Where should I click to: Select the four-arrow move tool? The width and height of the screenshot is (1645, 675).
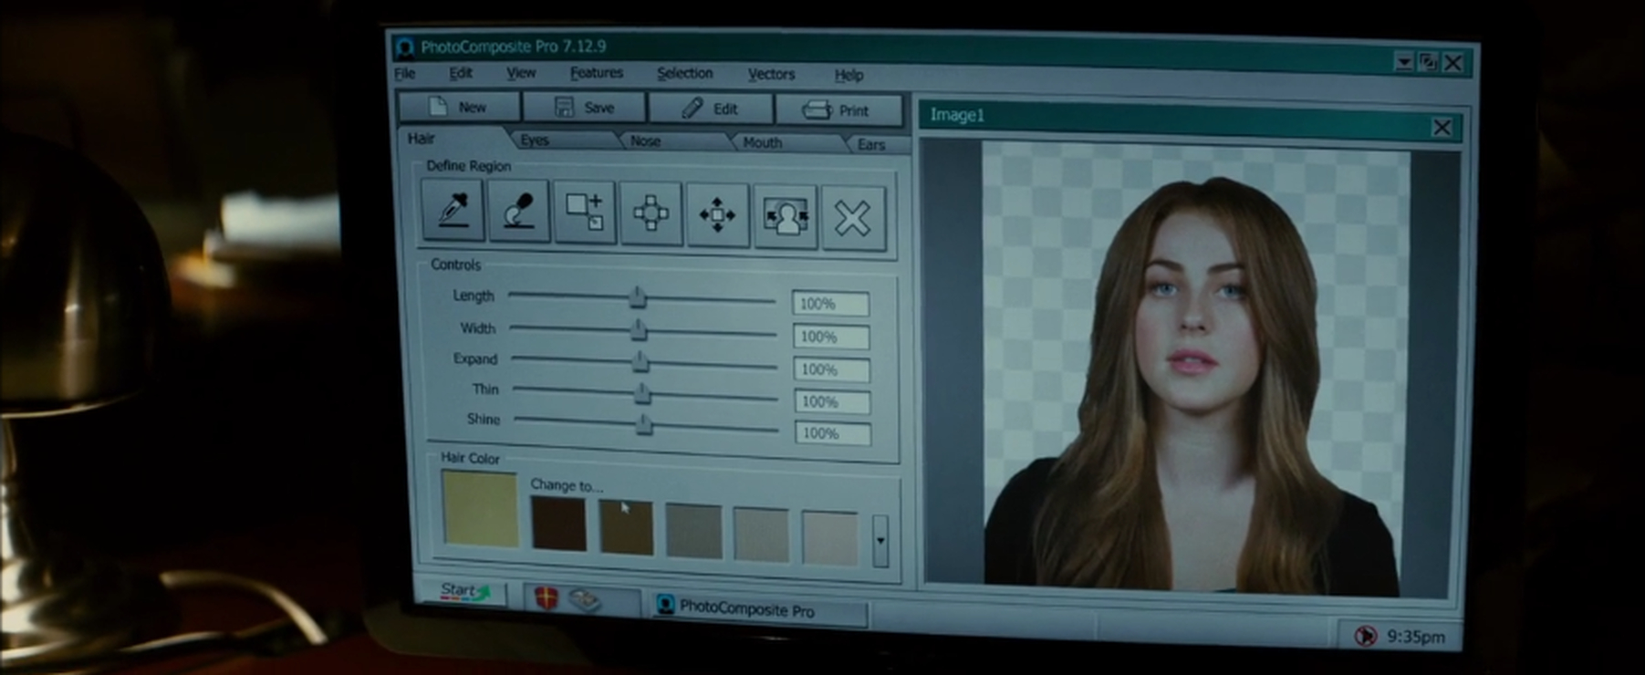pyautogui.click(x=717, y=215)
